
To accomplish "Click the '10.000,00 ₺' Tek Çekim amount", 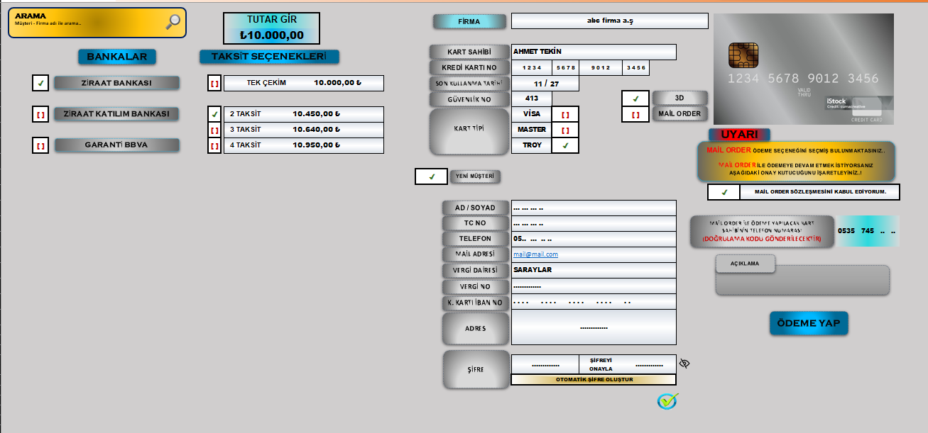I will point(338,83).
